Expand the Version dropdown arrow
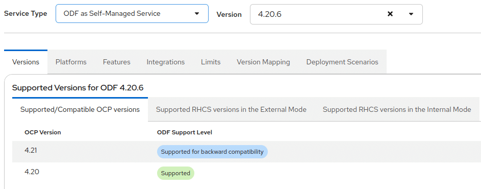This screenshot has width=481, height=189. (411, 14)
